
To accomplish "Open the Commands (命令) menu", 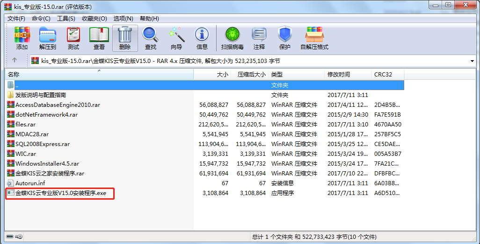I will point(41,19).
